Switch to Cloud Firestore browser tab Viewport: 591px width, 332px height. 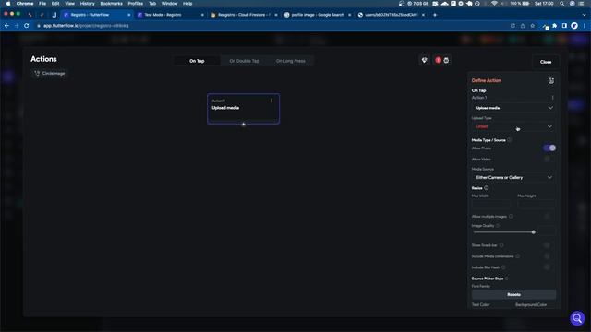click(x=244, y=15)
